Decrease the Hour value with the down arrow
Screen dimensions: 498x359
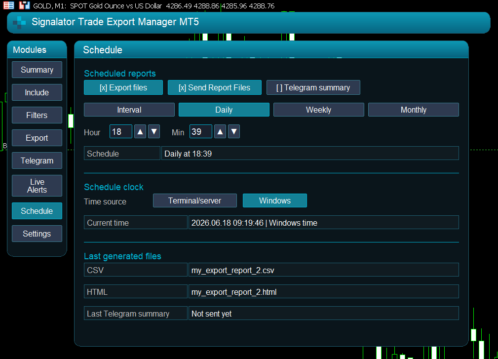click(154, 131)
